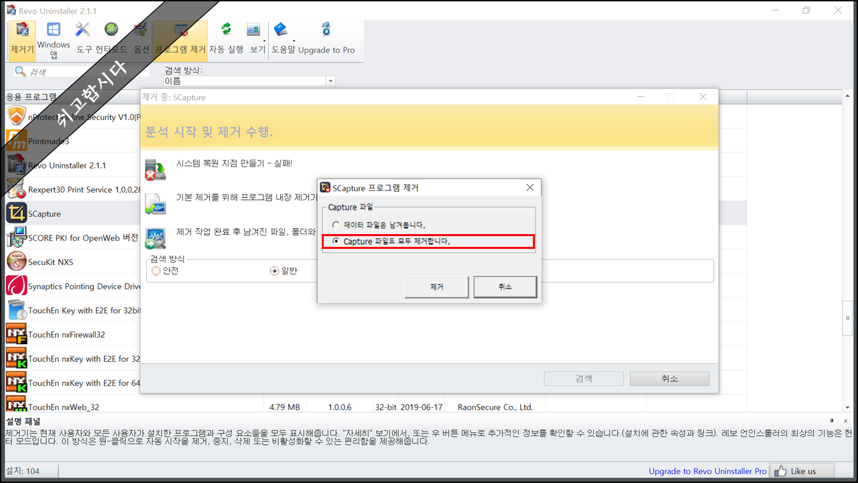858x483 pixels.
Task: Click the SecuKit NXS icon
Action: tap(17, 262)
